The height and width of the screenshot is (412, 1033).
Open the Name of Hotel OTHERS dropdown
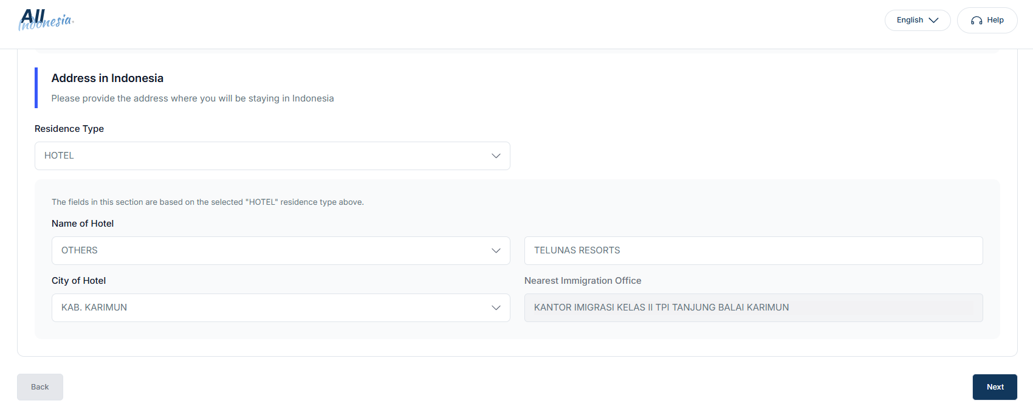click(281, 251)
